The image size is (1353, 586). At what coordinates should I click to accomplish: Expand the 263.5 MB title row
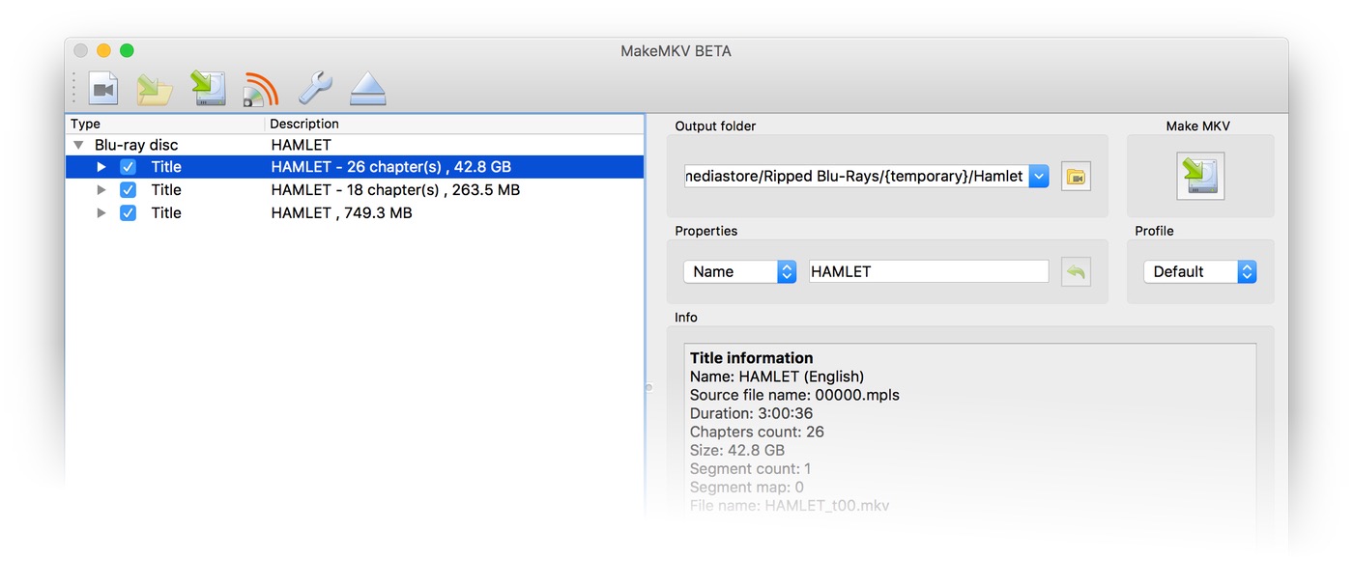point(101,190)
